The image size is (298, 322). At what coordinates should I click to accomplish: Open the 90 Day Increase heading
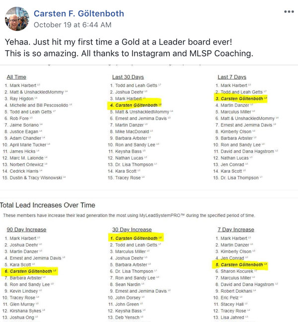pos(26,230)
